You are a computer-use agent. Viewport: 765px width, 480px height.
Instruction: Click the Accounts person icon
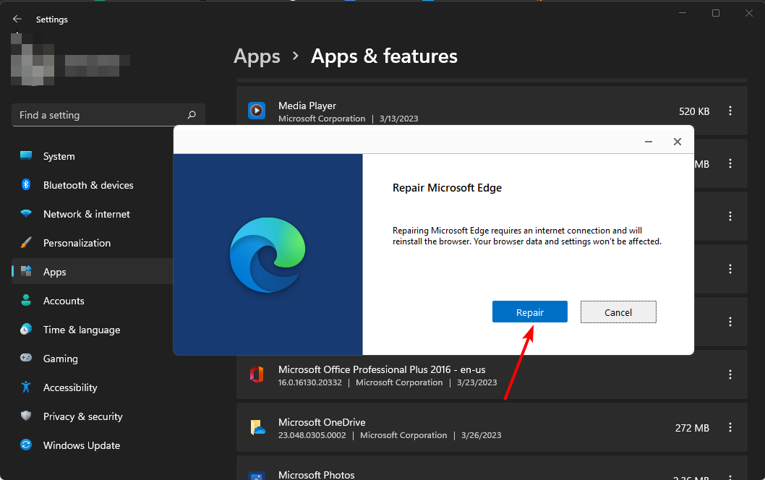click(25, 301)
